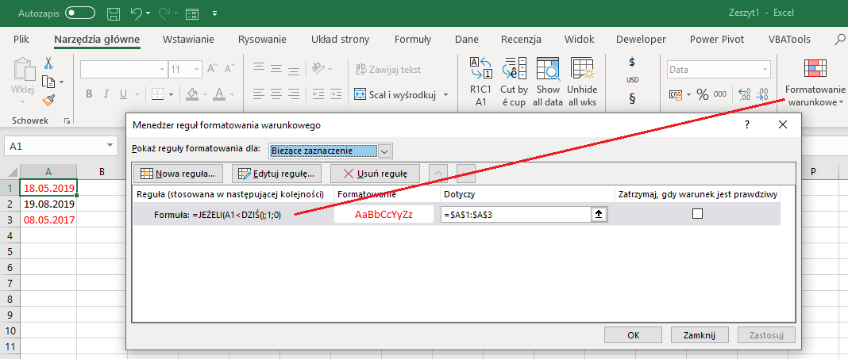The width and height of the screenshot is (848, 359).
Task: Click the Edytuj regułę button
Action: tap(276, 174)
